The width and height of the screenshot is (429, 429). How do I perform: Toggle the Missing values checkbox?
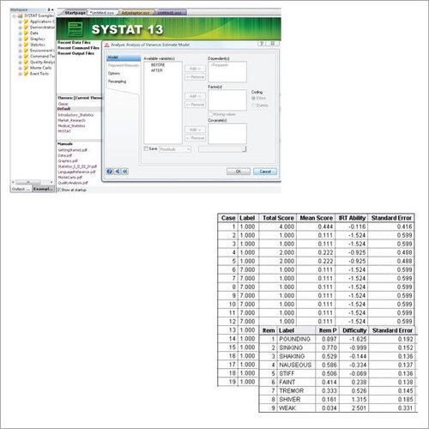pos(210,114)
